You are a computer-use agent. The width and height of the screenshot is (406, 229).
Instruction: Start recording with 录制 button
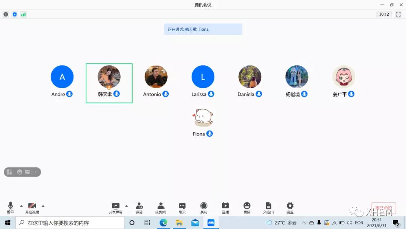[203, 208]
